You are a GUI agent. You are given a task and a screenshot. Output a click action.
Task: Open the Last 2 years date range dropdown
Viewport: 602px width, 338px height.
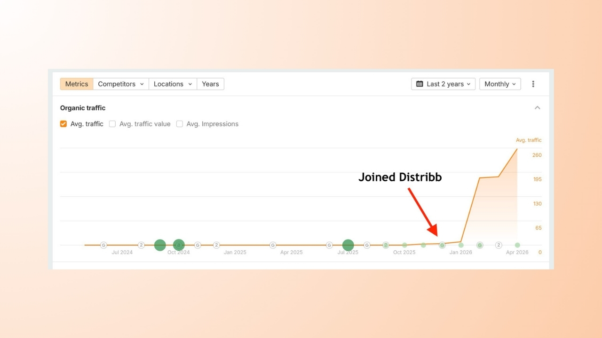pos(444,84)
